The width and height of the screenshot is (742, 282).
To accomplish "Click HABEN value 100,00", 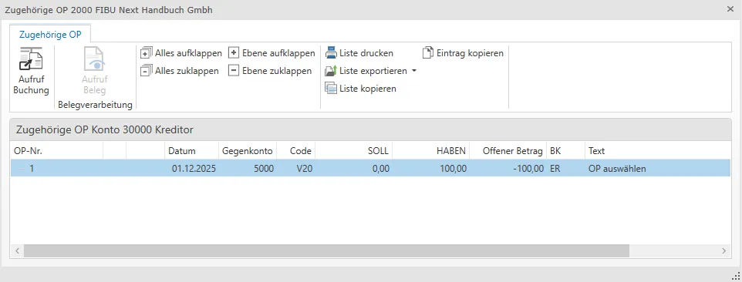I will tap(454, 168).
